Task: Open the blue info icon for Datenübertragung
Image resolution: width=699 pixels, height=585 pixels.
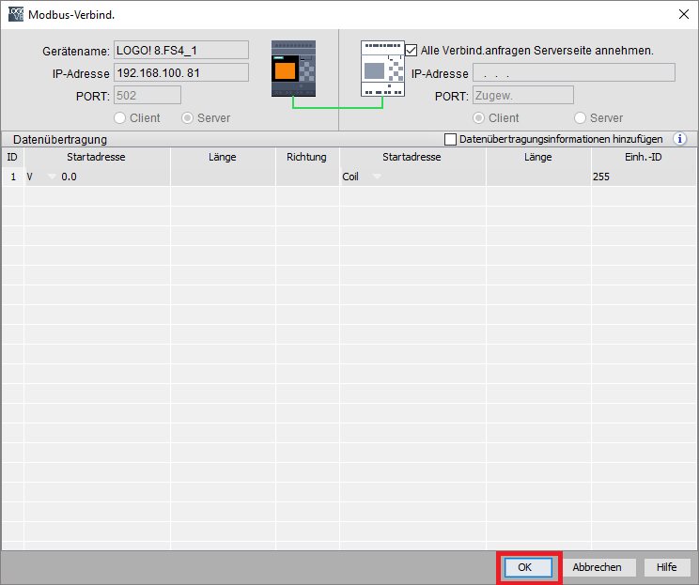Action: (x=679, y=139)
